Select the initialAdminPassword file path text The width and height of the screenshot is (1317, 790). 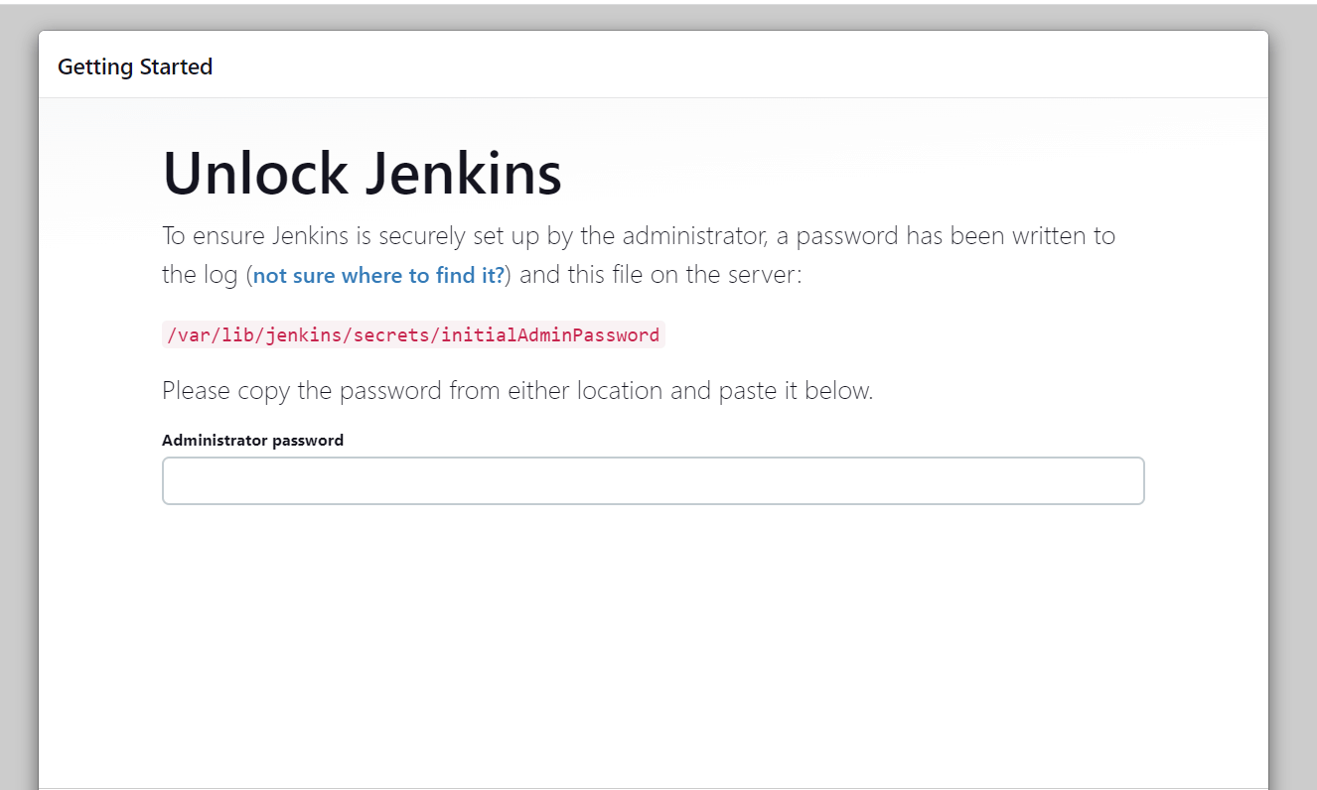[412, 334]
